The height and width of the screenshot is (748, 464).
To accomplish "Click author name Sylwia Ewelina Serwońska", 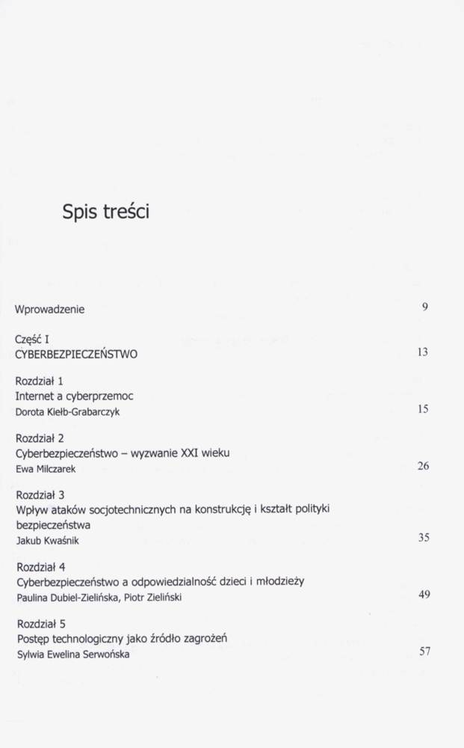I will (x=76, y=653).
